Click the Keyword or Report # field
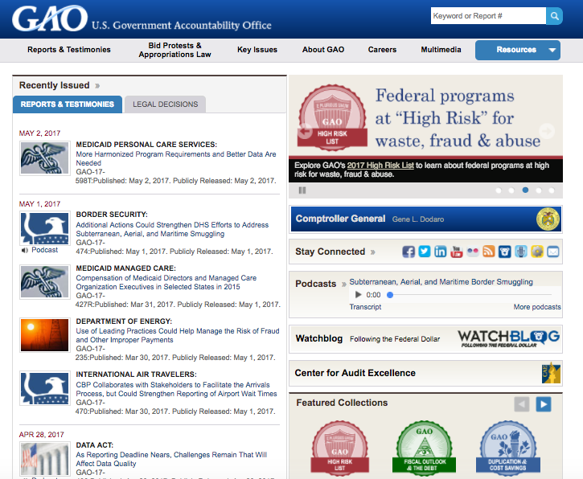The image size is (583, 479). (x=488, y=16)
